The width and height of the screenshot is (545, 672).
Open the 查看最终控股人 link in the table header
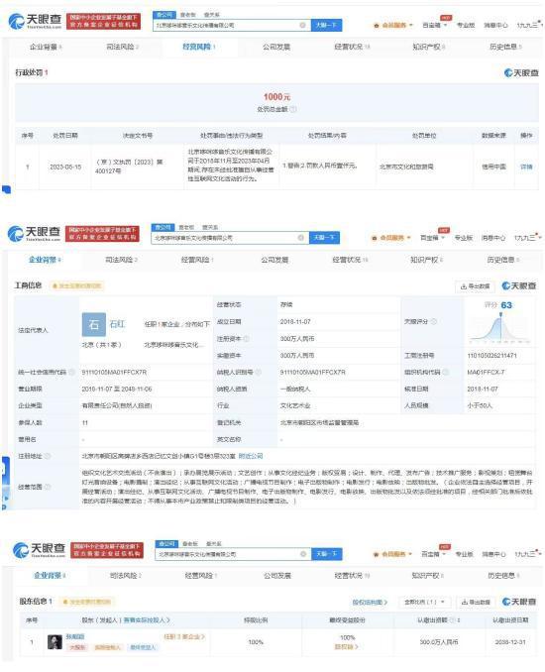pos(147,620)
